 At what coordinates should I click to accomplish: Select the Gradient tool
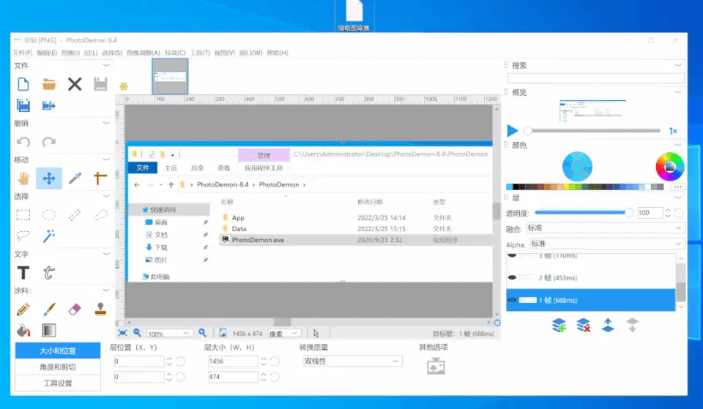point(49,331)
